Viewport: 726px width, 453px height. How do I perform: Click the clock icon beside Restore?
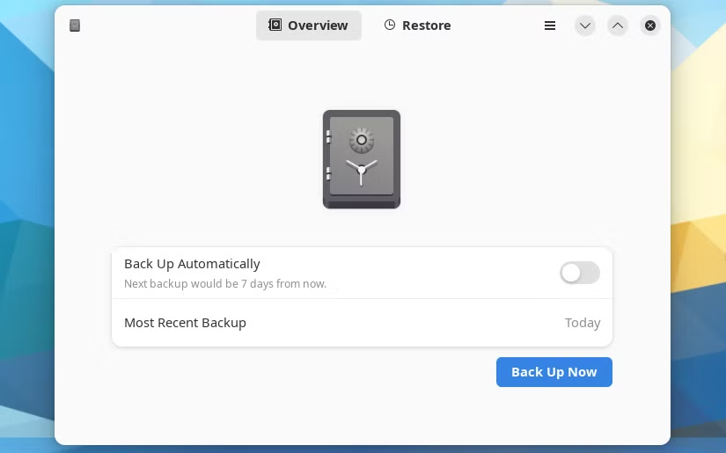pos(390,26)
